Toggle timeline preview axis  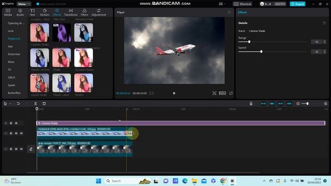[x=289, y=103]
